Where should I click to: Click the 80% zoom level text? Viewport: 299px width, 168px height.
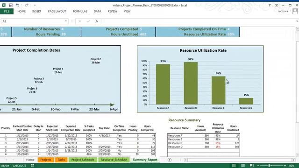[x=292, y=166]
